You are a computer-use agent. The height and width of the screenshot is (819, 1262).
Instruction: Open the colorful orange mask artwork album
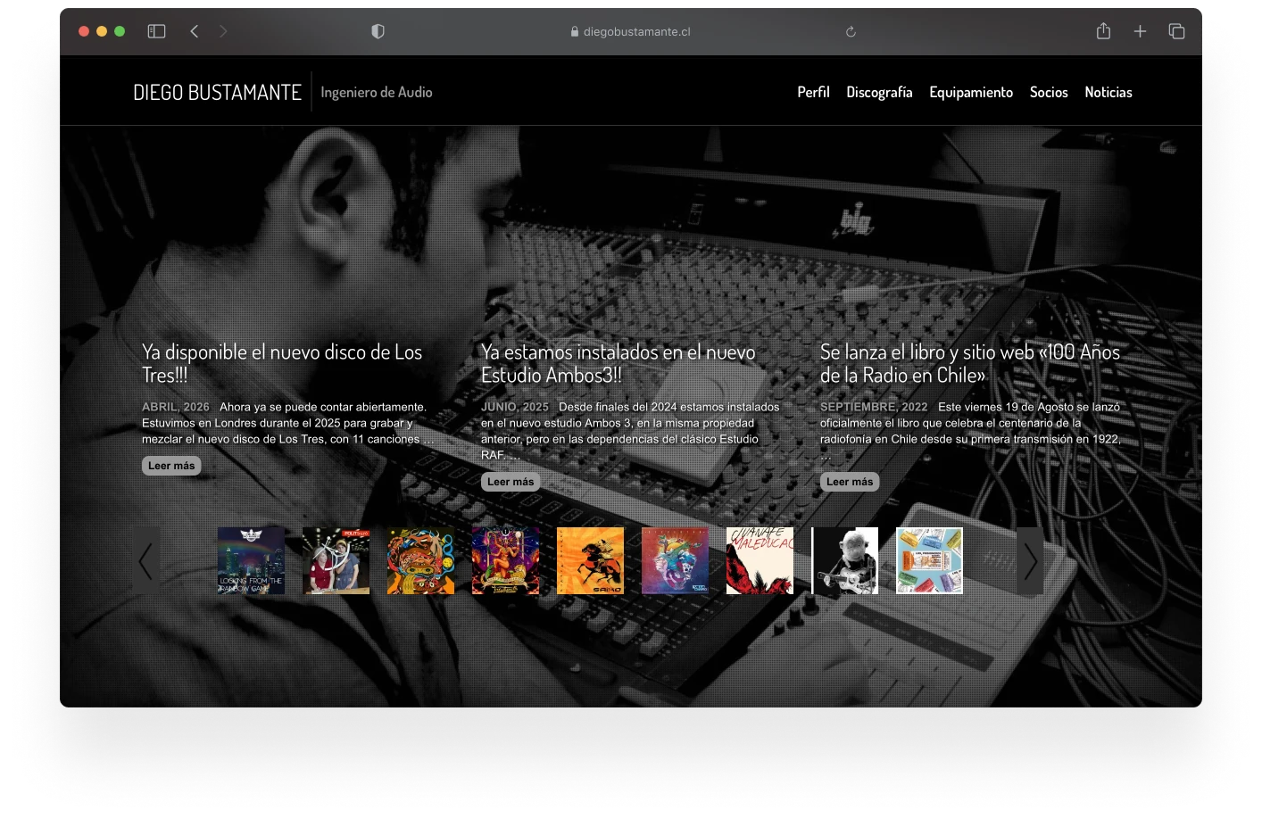(x=420, y=560)
